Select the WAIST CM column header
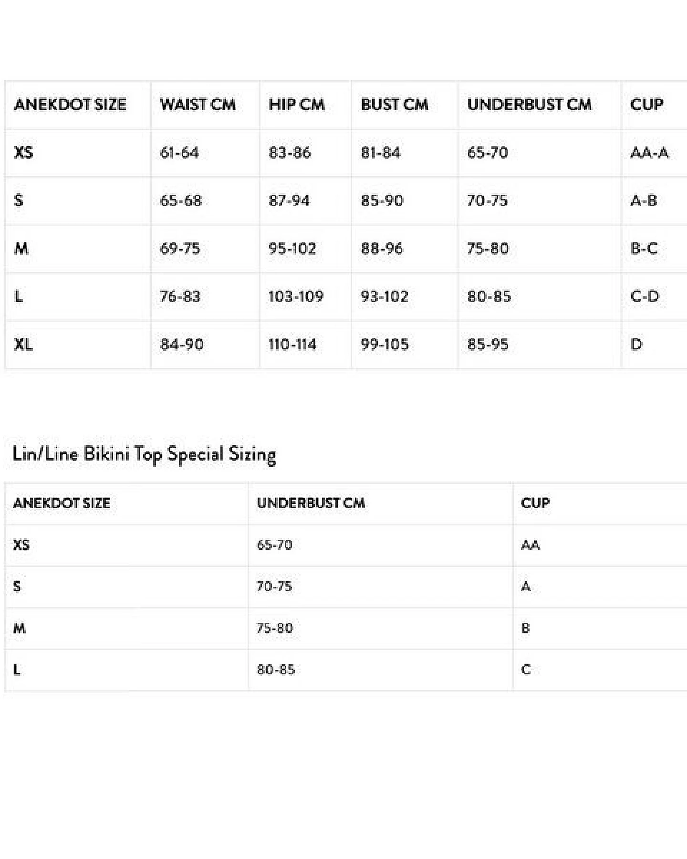The image size is (687, 859). click(198, 105)
